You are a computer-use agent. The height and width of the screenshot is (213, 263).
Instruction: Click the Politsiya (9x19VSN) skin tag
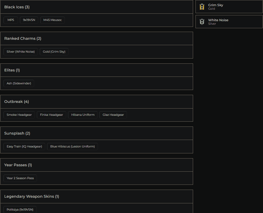click(20, 210)
